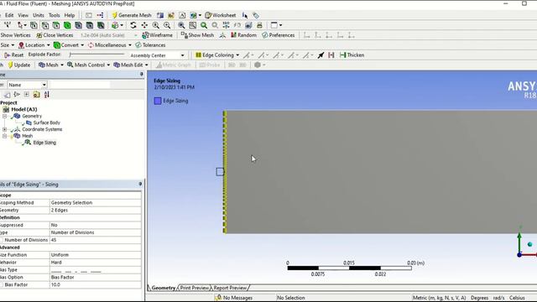Screen dimensions: 537x302
Task: Click the Generate Mesh button
Action: tap(132, 15)
